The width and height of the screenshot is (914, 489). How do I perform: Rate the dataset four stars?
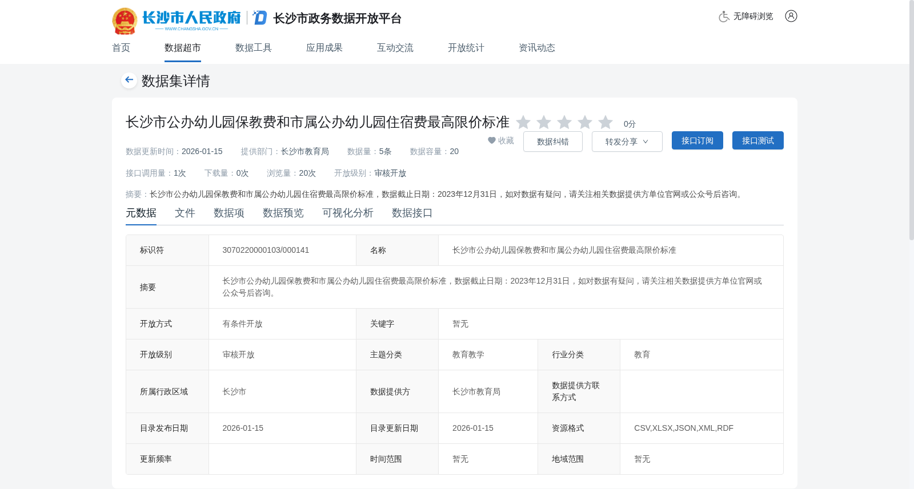[x=585, y=123]
